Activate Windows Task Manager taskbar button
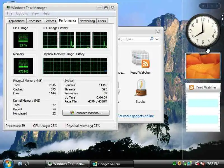 coord(67,164)
